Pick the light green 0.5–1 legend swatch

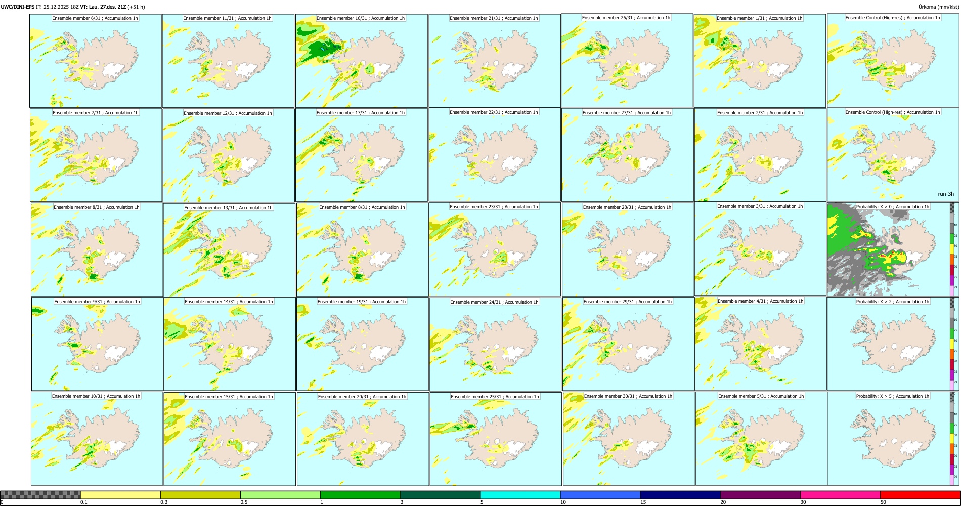280,495
